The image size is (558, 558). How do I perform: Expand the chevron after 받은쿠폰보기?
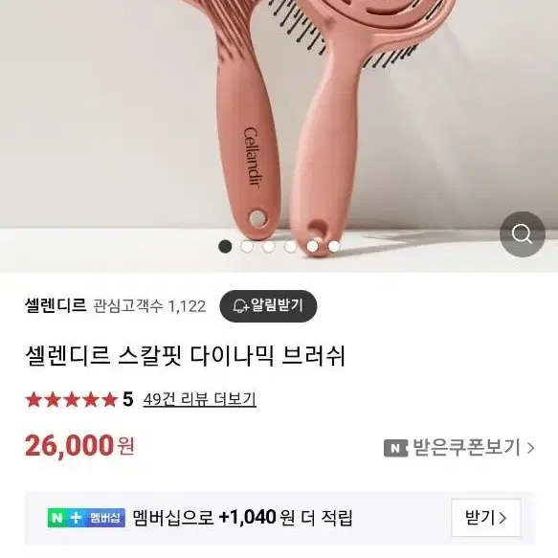pyautogui.click(x=530, y=448)
